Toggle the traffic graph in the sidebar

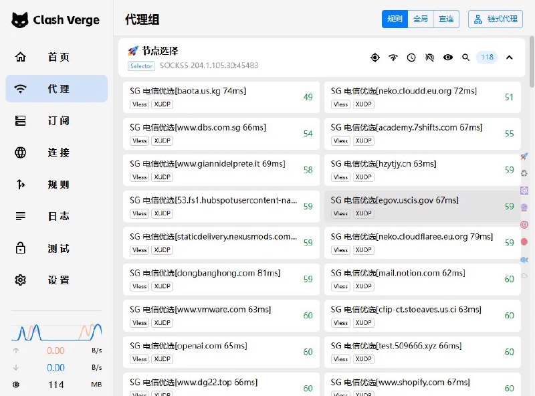coord(57,332)
